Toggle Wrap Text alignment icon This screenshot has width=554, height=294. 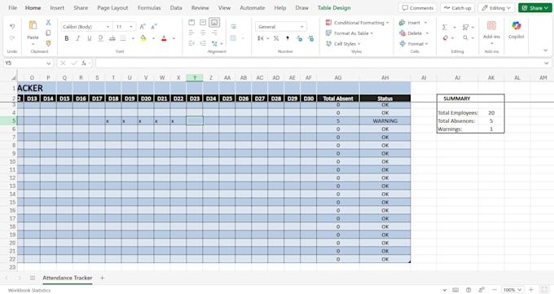[234, 27]
